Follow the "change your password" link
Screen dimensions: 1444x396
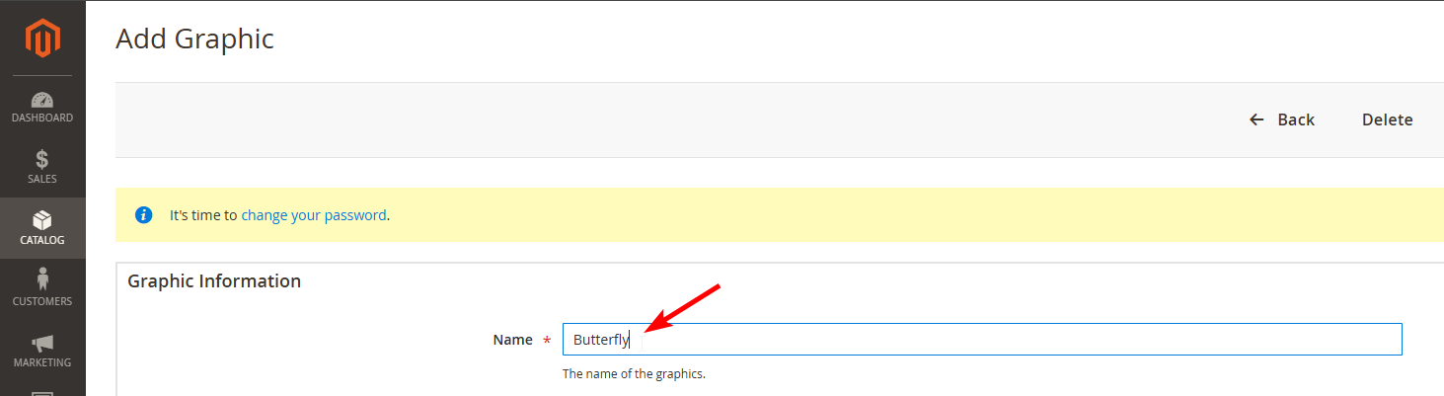314,214
